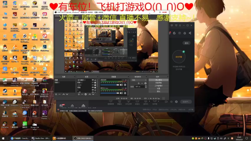251x141 pixels.
Task: Open settings gear of the first mixer channel
Action: pyautogui.click(x=125, y=85)
